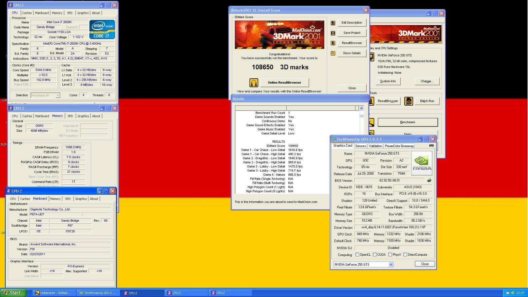Click the Save Project button
The width and height of the screenshot is (528, 297).
[352, 33]
